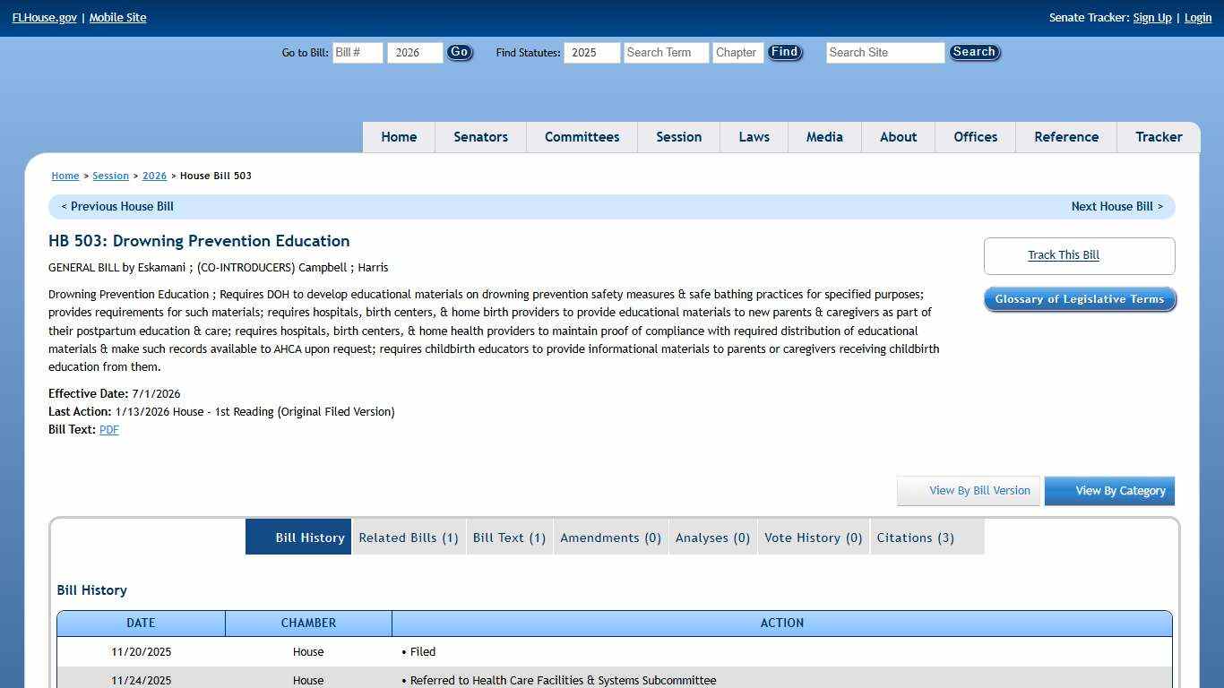Viewport: 1224px width, 688px height.
Task: Open the Tracker menu item
Action: click(x=1159, y=137)
